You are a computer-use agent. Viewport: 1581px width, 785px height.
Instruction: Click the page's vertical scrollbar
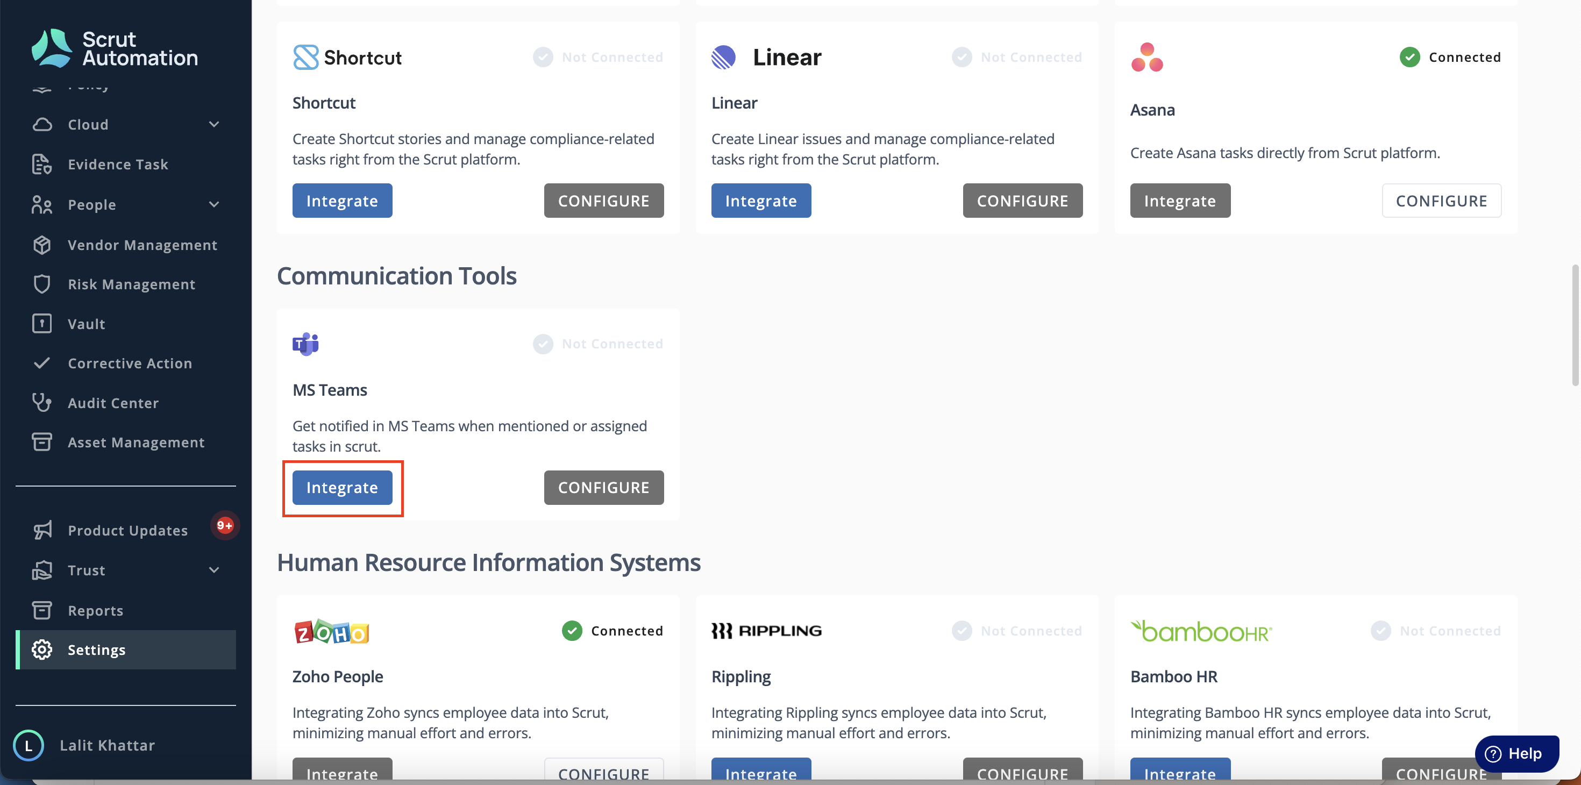(1575, 325)
